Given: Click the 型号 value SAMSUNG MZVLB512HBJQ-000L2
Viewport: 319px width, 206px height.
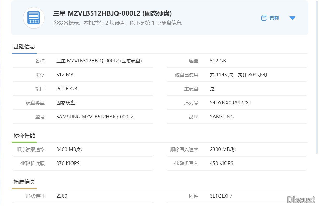Looking at the screenshot, I should coord(95,117).
